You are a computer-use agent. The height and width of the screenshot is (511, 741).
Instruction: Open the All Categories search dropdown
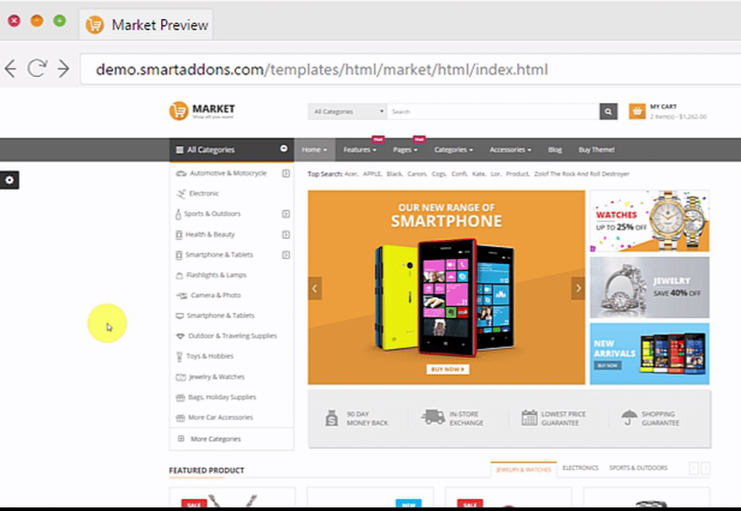347,112
